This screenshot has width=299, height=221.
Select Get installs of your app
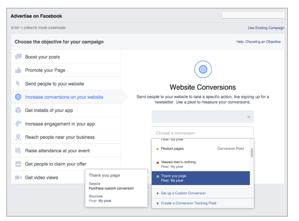[66, 110]
